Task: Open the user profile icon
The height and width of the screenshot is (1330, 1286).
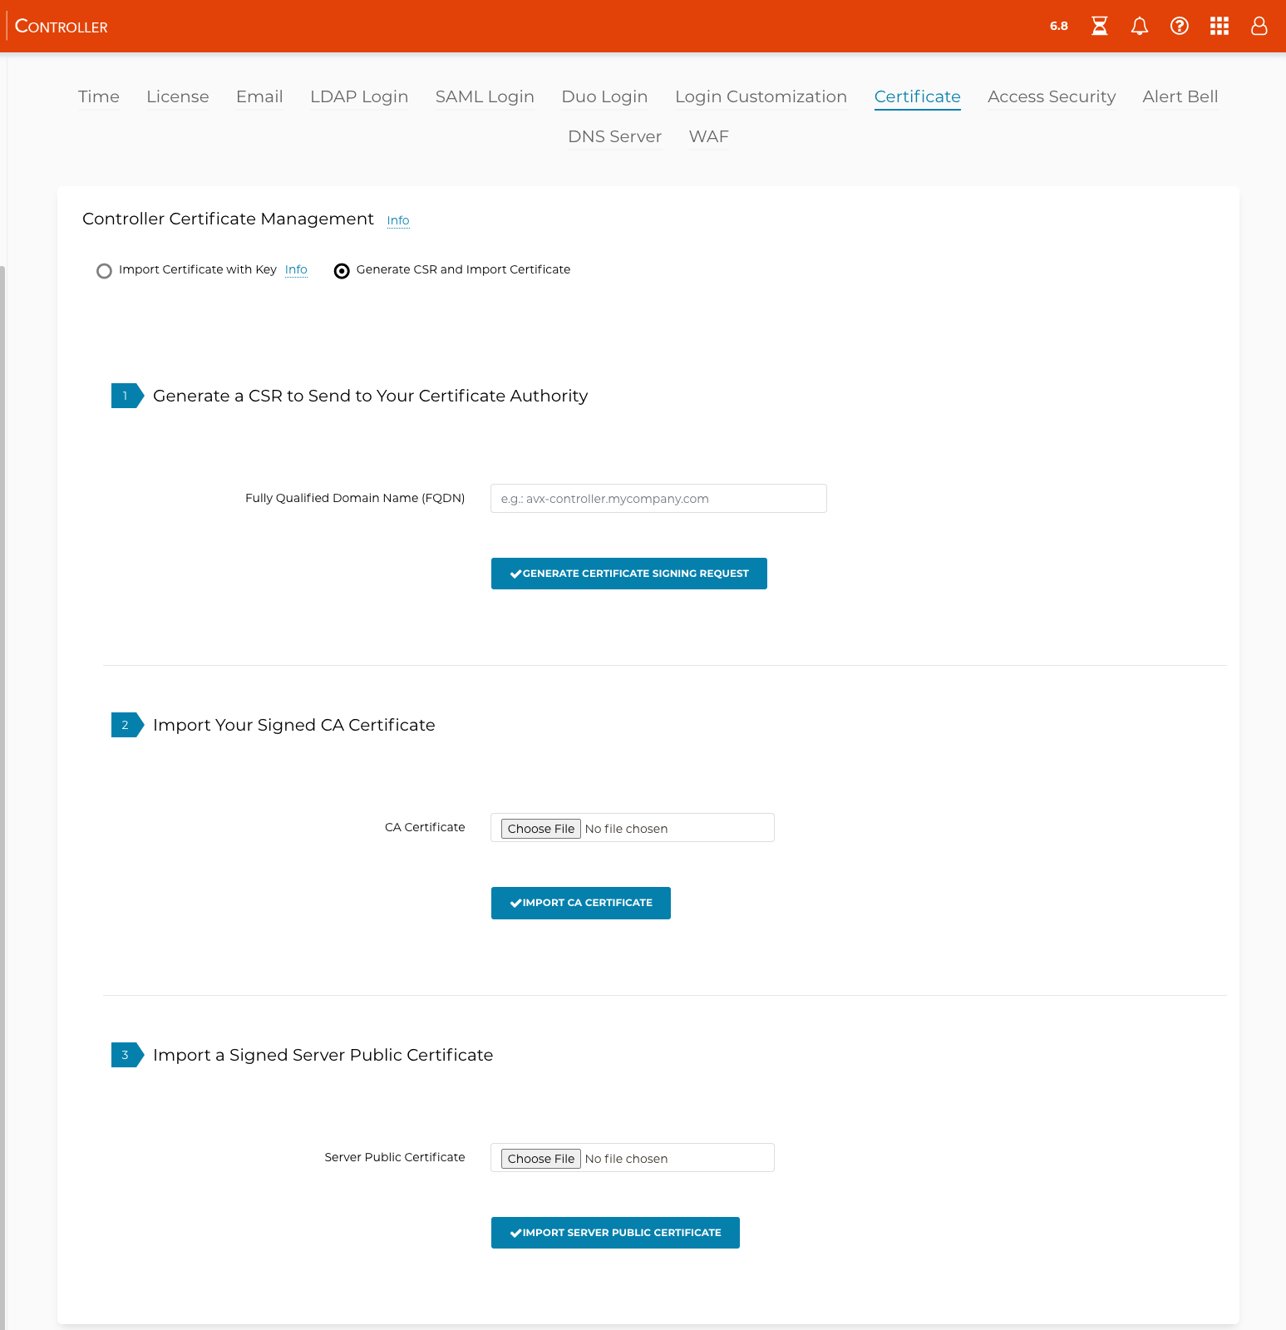Action: coord(1259,27)
